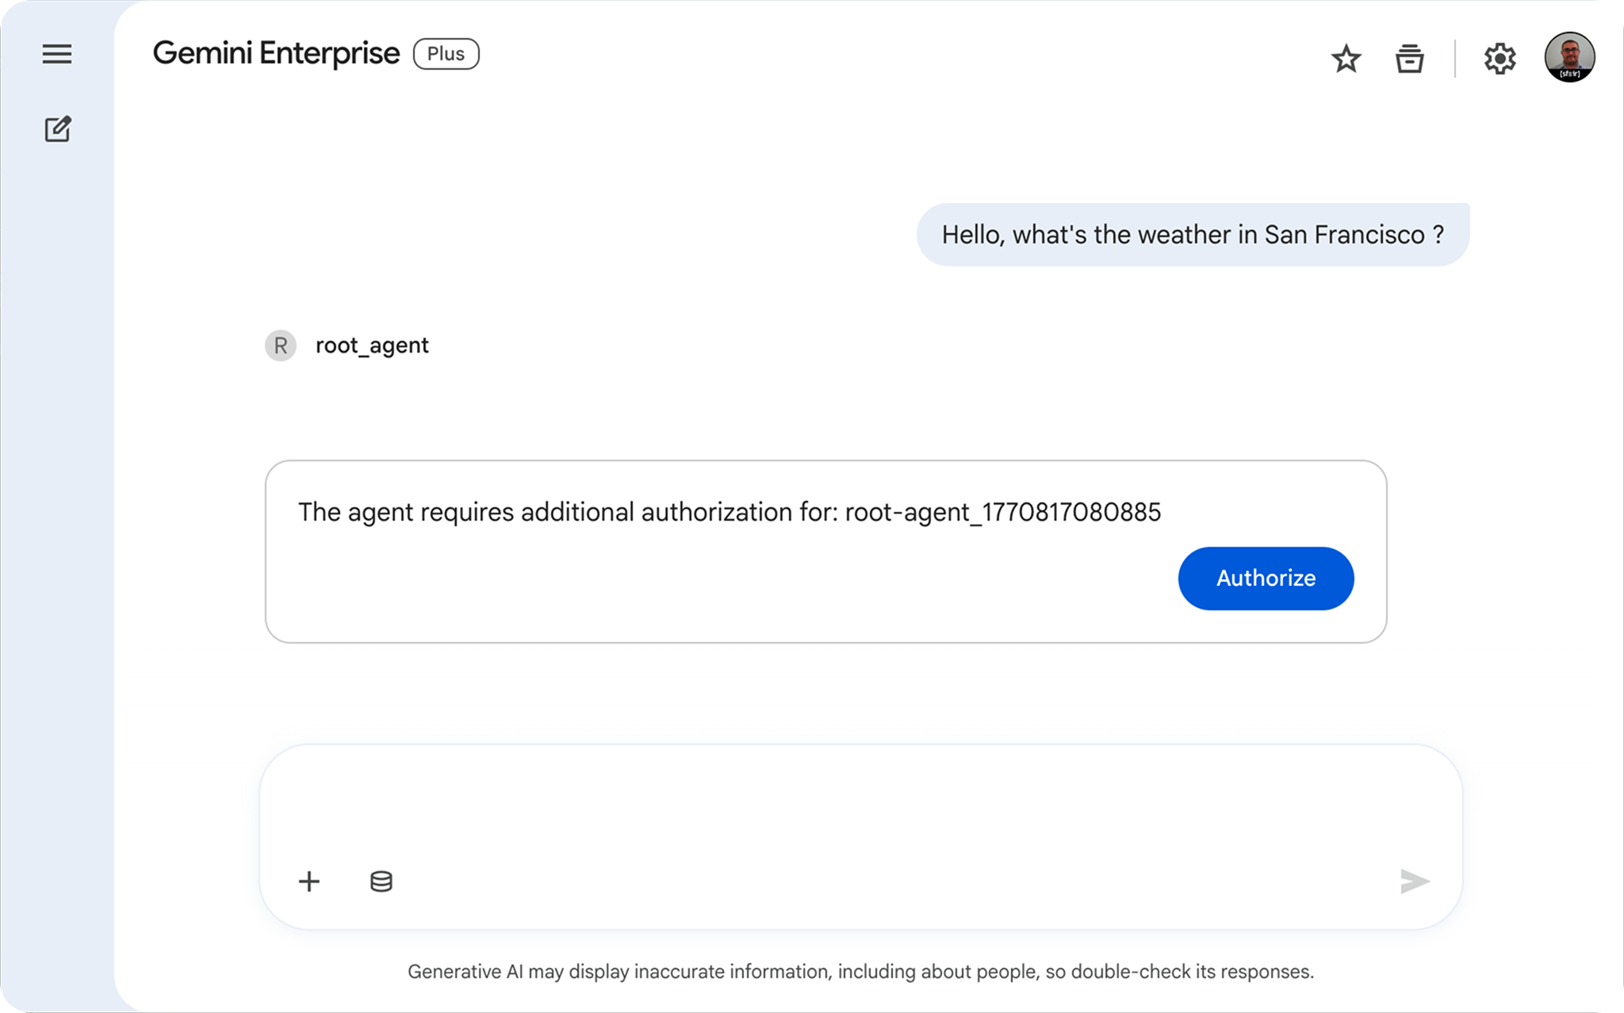Open the user profile avatar
The width and height of the screenshot is (1624, 1013).
click(x=1569, y=57)
